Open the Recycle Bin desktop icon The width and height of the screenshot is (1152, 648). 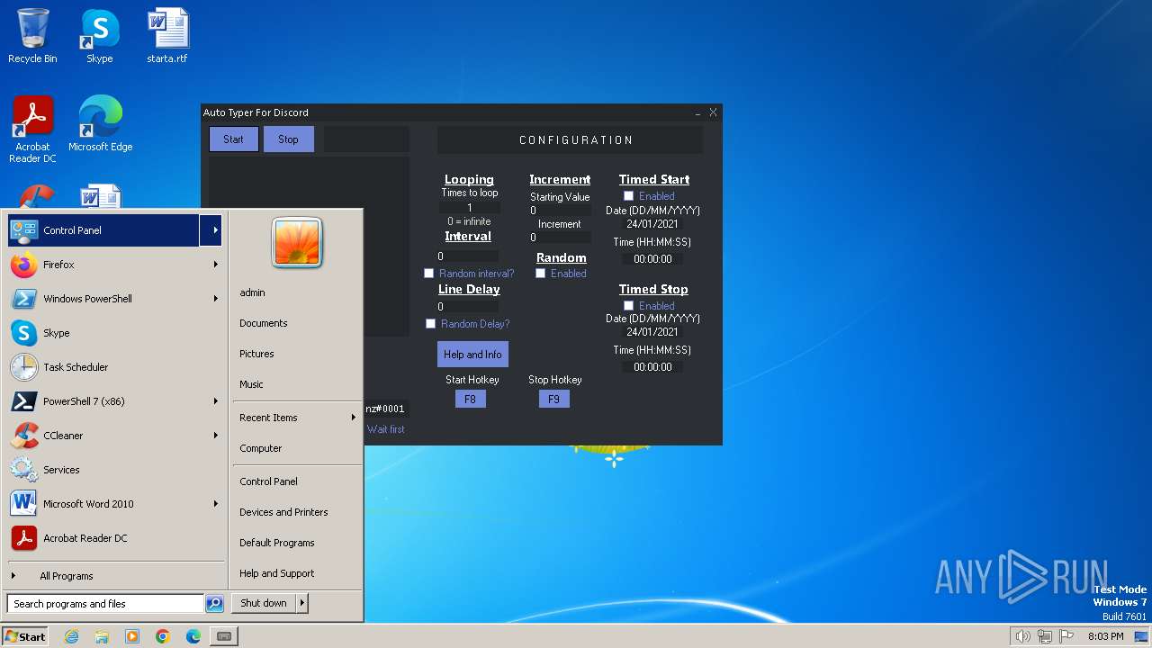tap(32, 36)
